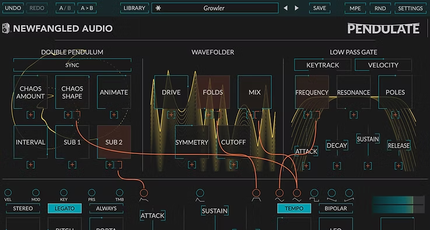Click the plus icon under CHAOS SHAPE
430x230 pixels.
(x=68, y=115)
